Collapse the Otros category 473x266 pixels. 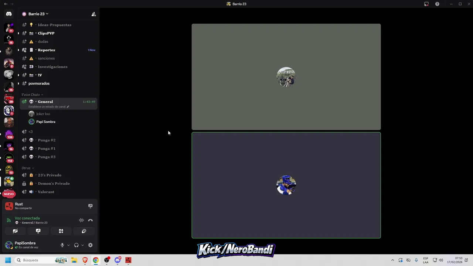click(27, 168)
